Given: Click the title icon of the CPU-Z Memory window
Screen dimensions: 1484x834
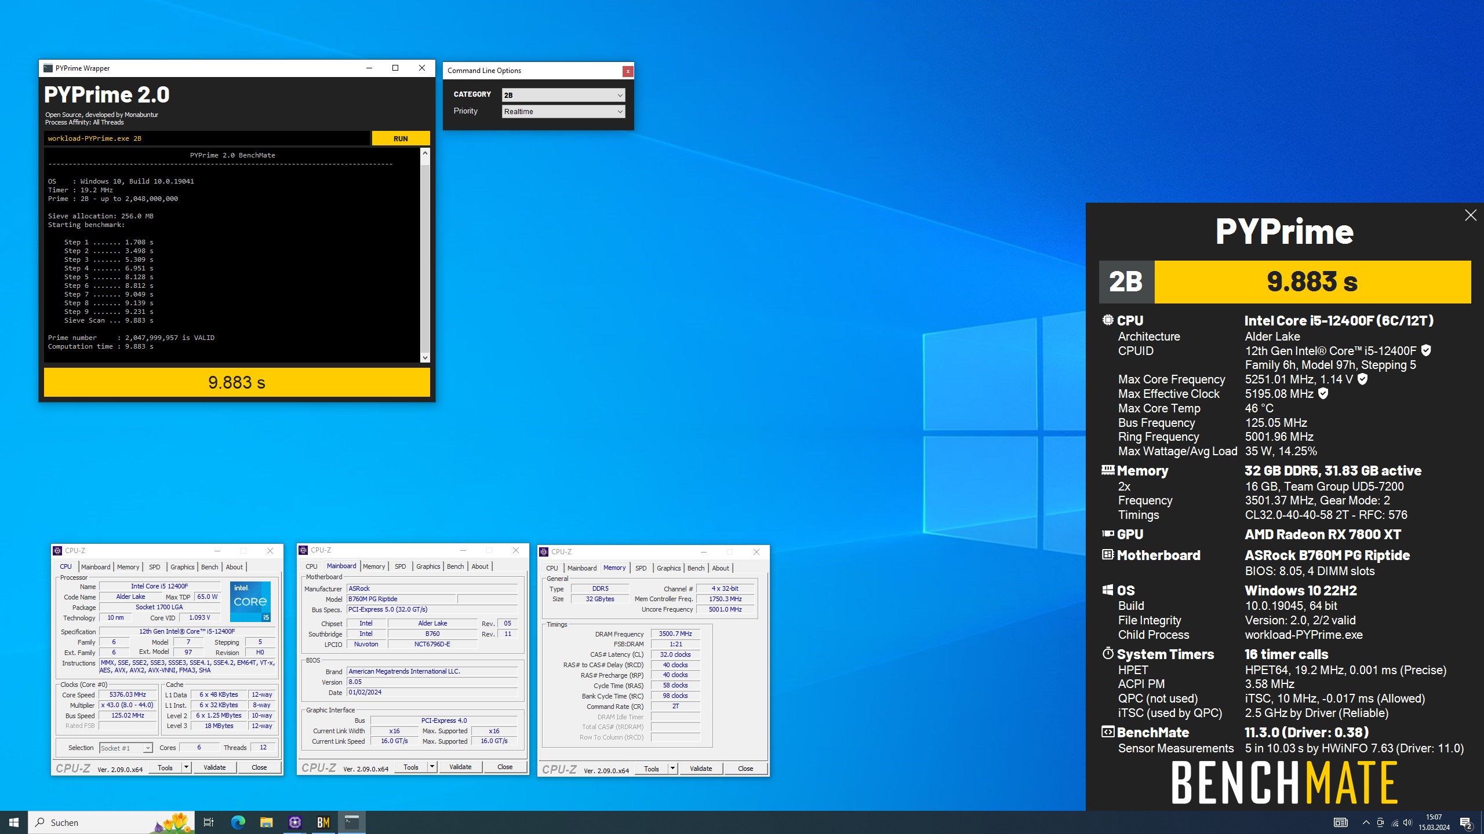Looking at the screenshot, I should (x=544, y=552).
